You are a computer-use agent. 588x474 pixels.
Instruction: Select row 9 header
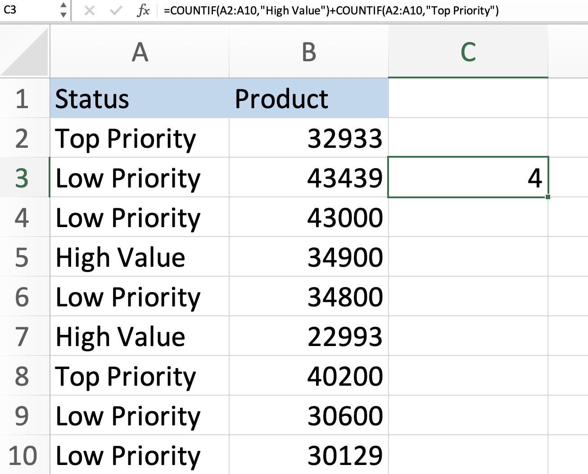24,415
